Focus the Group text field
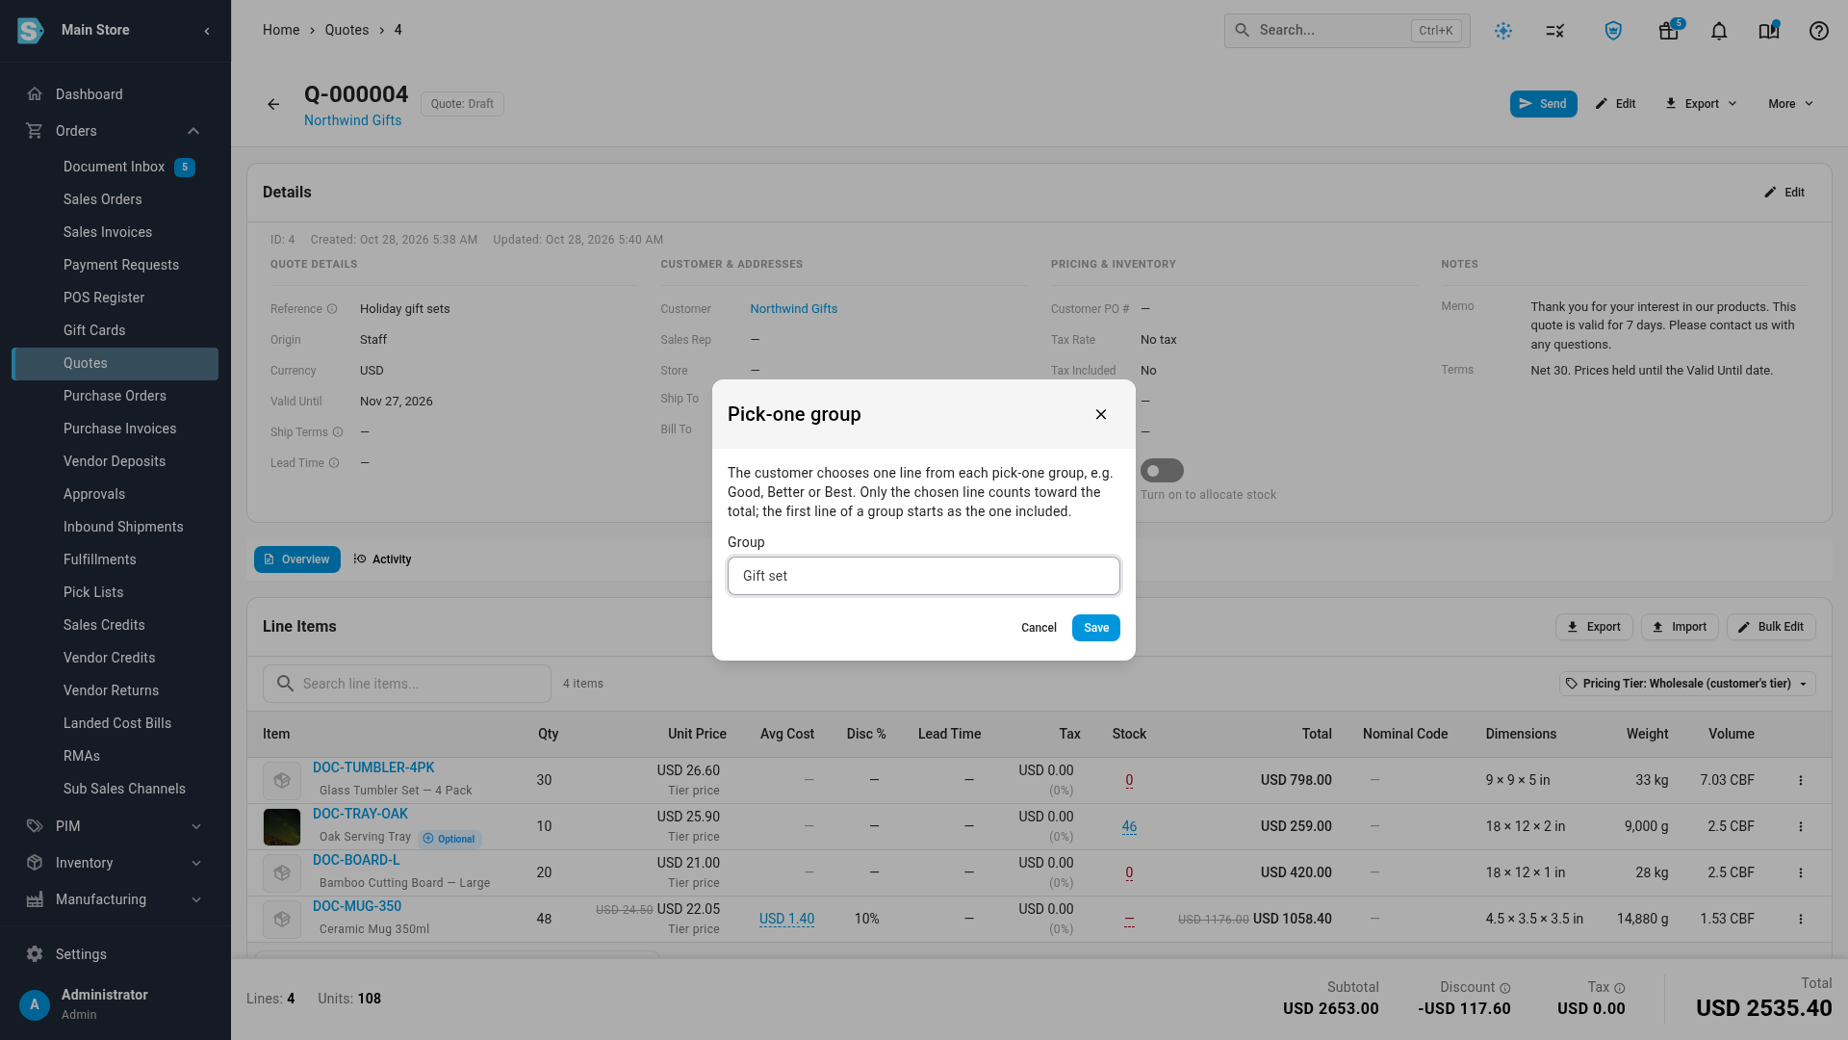Viewport: 1848px width, 1040px height. (924, 576)
